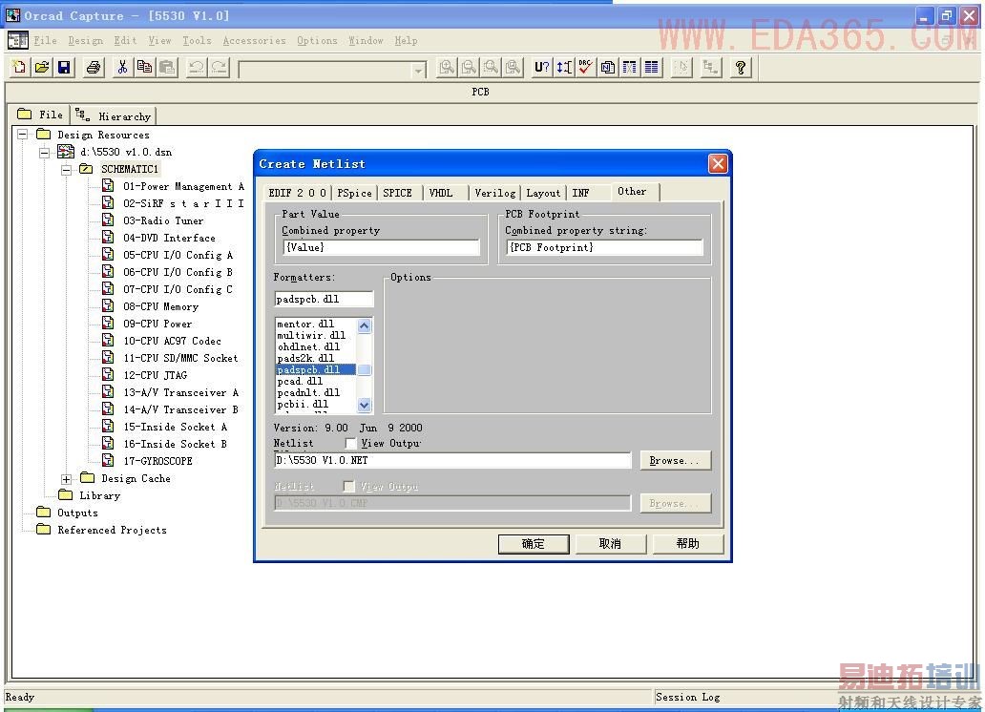Open the toolbar part selection combo box
Image resolution: width=985 pixels, height=712 pixels.
tap(418, 70)
